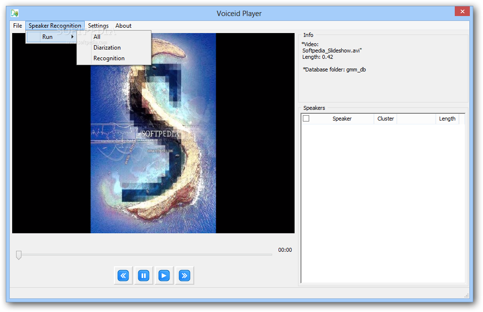Click the Database folder: gmm_db text
Screen dimensions: 483x312
334,69
